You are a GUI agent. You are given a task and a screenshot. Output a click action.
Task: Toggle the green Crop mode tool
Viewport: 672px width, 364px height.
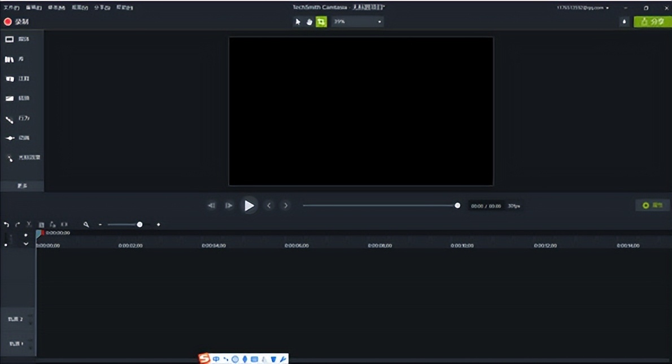pos(321,22)
